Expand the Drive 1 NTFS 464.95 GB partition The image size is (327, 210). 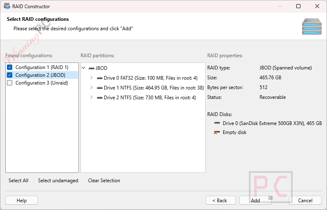coord(91,87)
